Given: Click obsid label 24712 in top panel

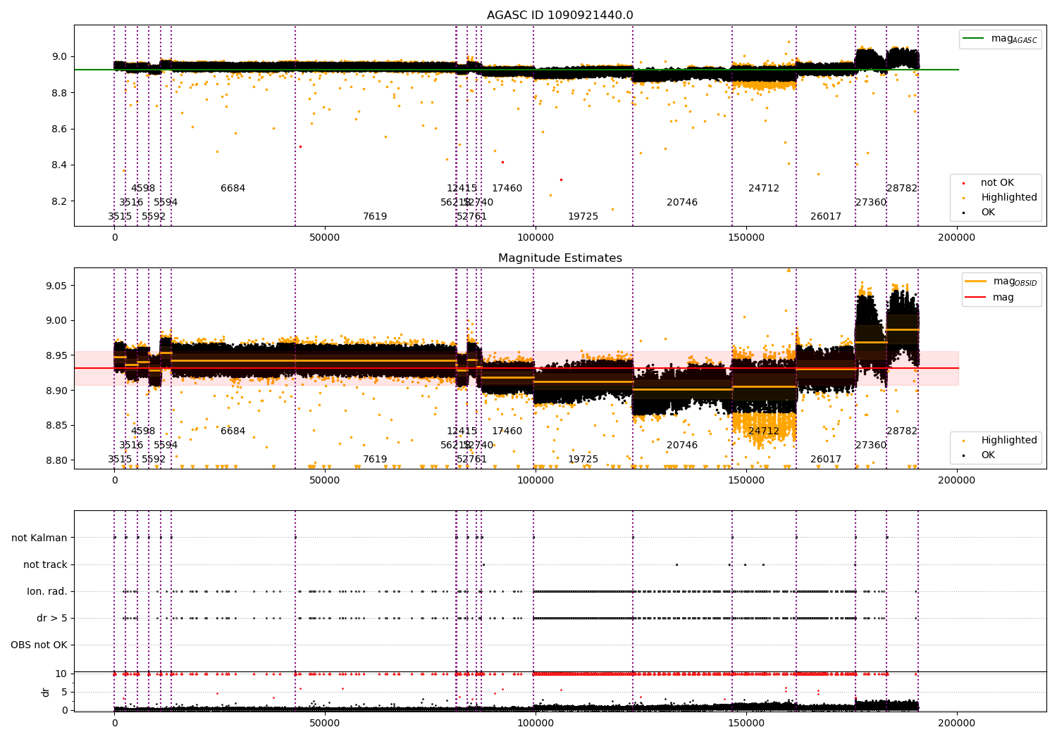Looking at the screenshot, I should tap(764, 189).
